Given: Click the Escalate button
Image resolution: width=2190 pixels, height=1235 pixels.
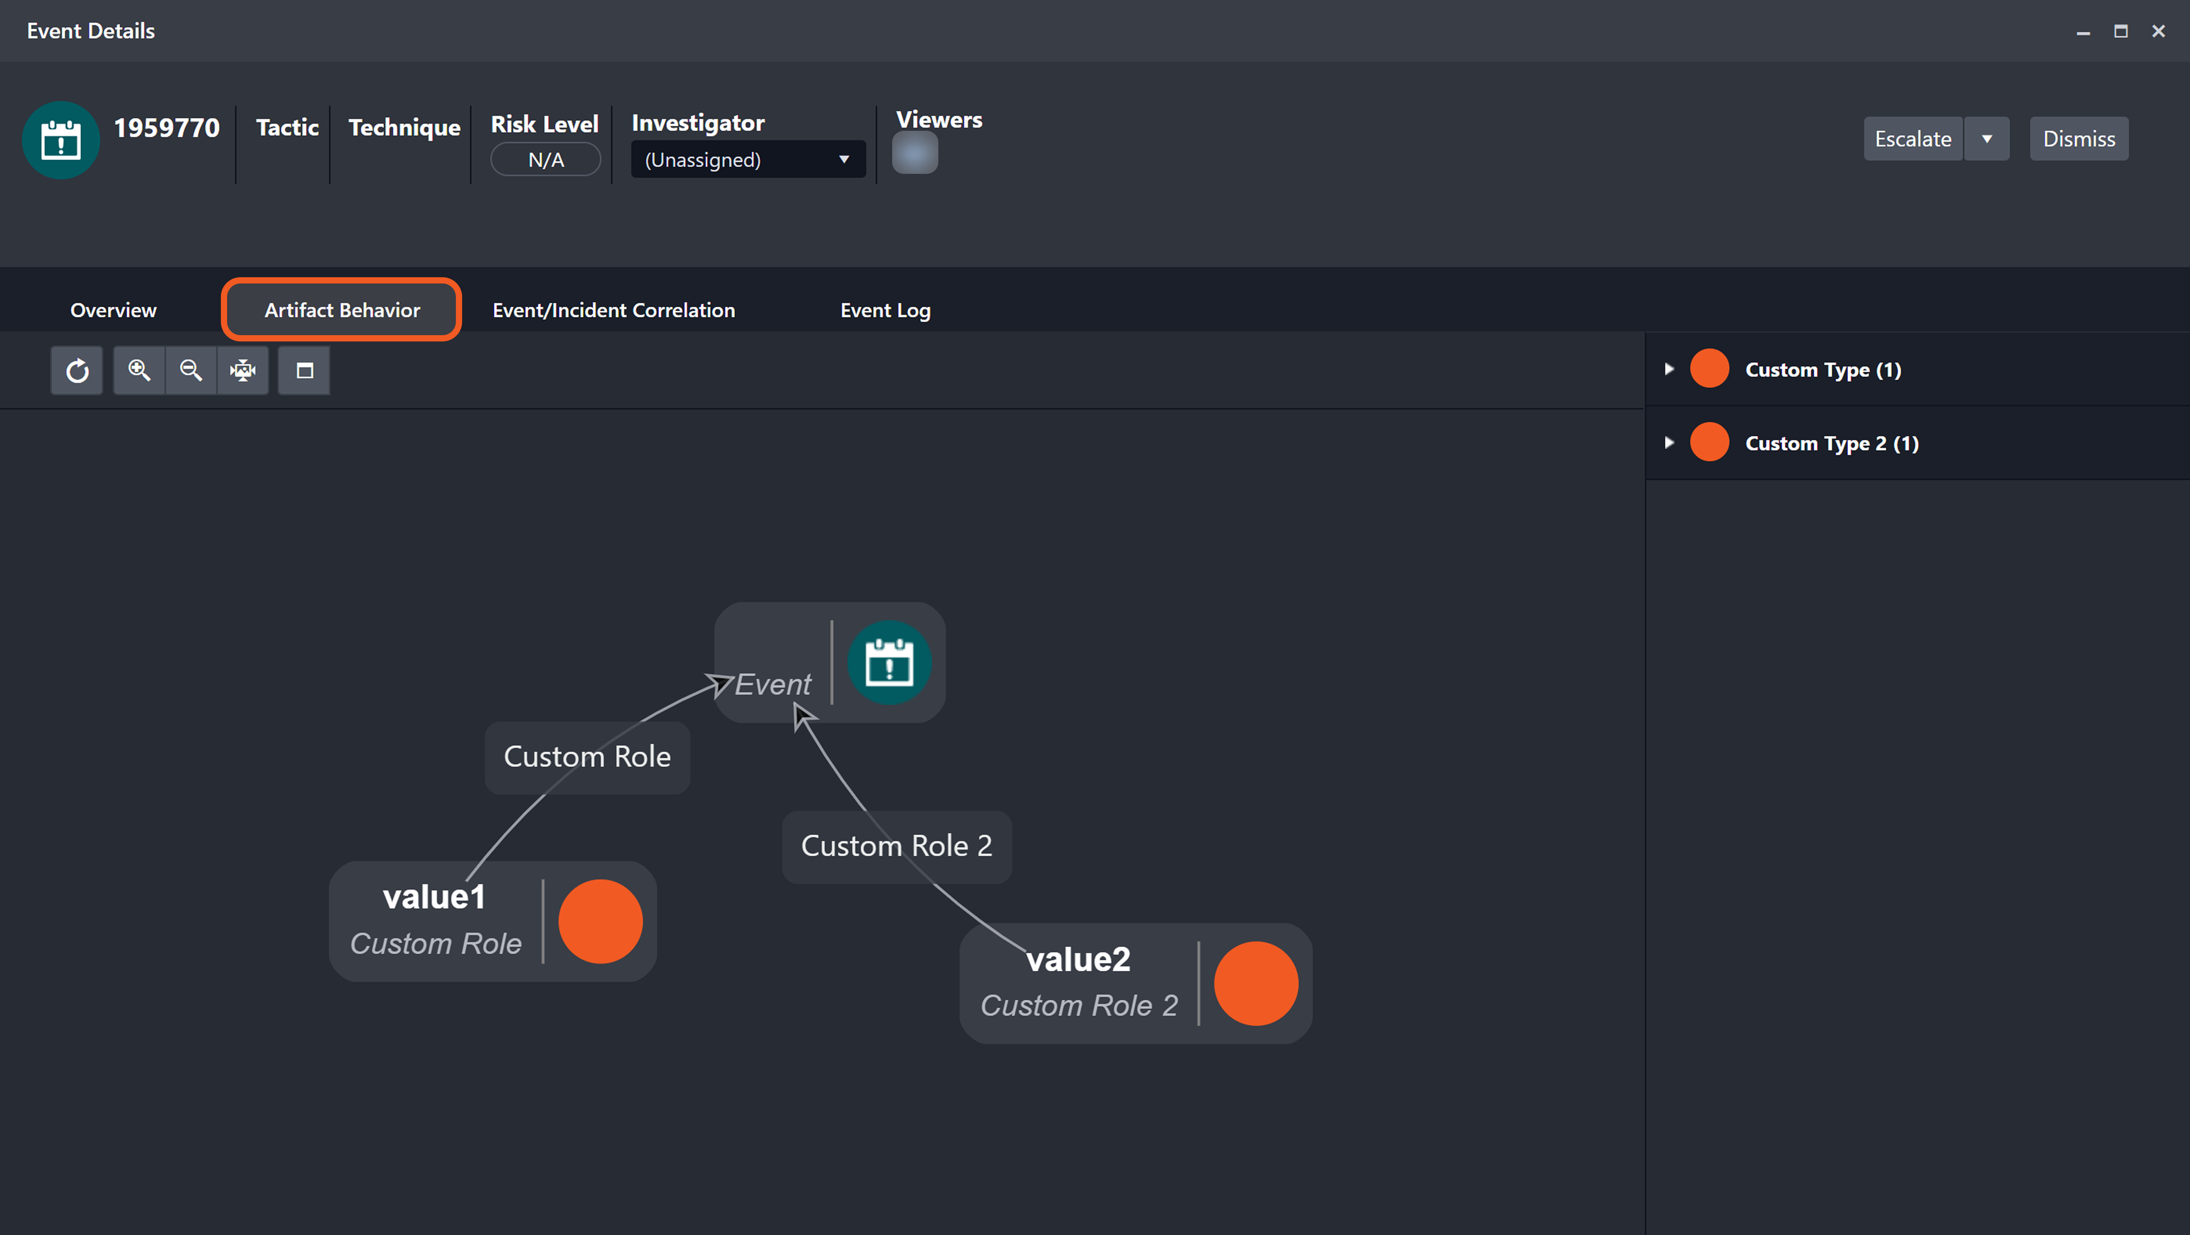Looking at the screenshot, I should point(1913,139).
